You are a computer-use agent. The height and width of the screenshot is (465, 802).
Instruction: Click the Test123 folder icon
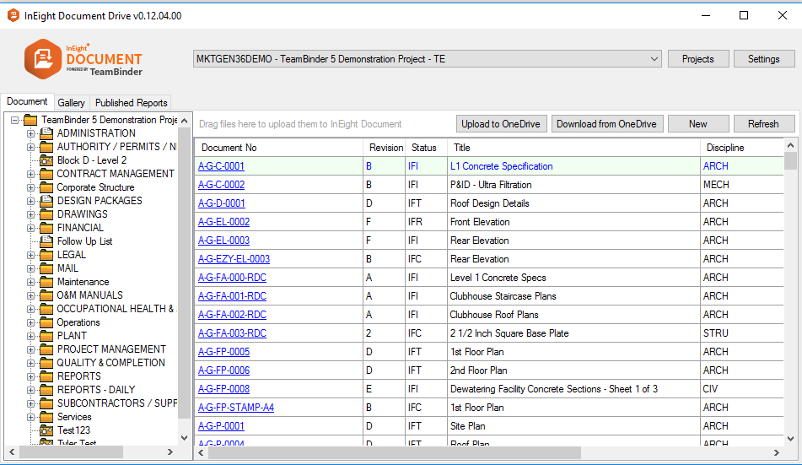pyautogui.click(x=46, y=430)
